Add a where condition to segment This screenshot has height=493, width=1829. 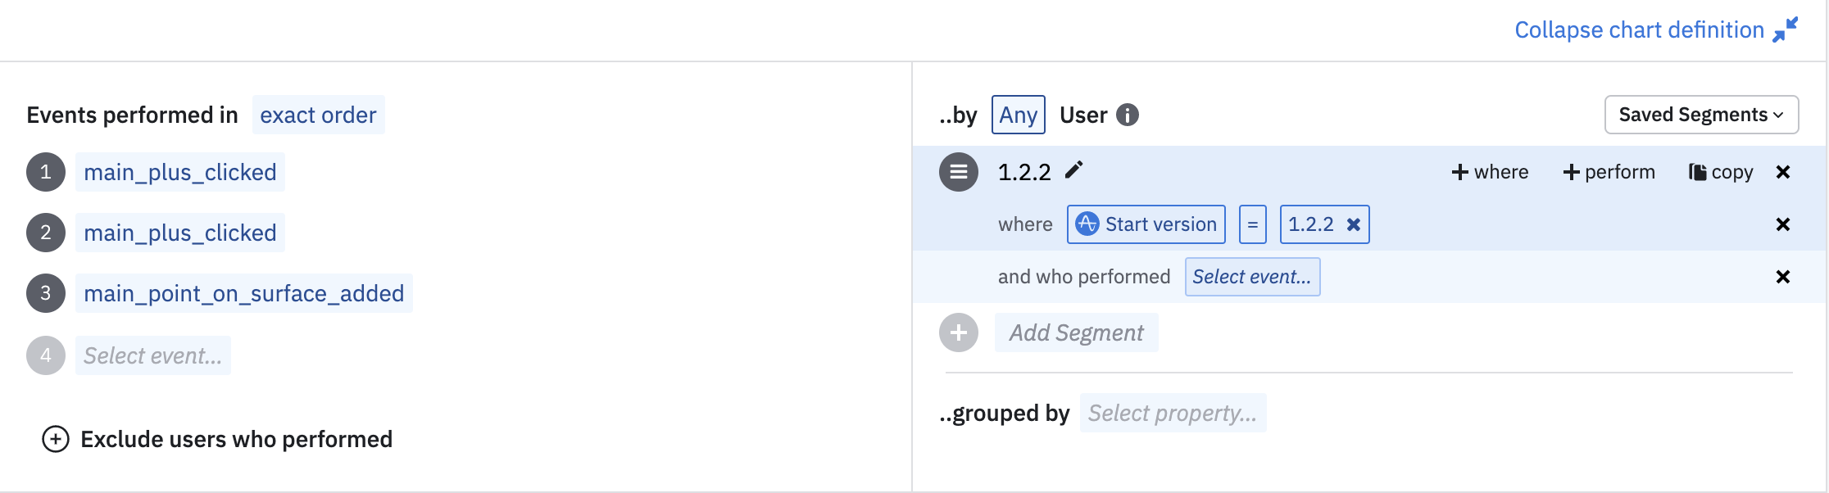1490,172
